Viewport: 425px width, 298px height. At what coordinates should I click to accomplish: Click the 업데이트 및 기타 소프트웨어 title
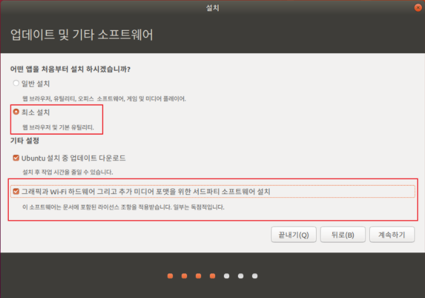(81, 35)
